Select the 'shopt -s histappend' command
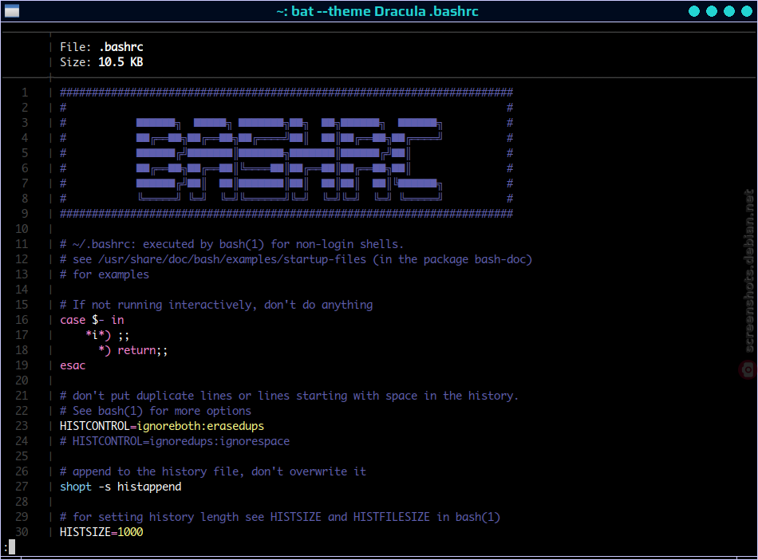The height and width of the screenshot is (560, 758). [120, 487]
